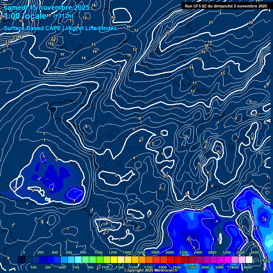Click the darkest navy swatch at the legend's left end
This screenshot has height=273, width=273.
[21, 259]
